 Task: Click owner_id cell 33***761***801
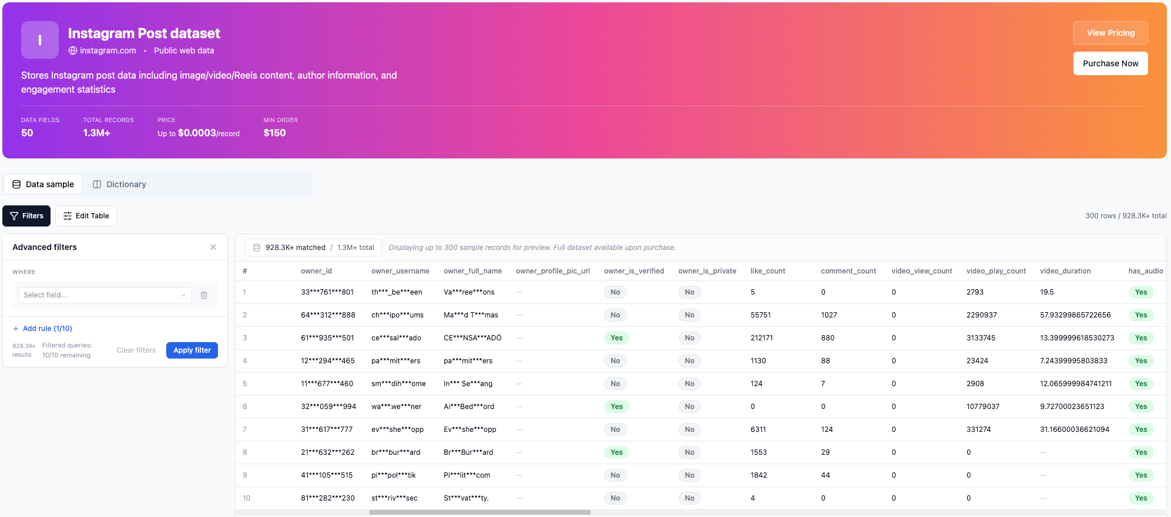click(327, 292)
